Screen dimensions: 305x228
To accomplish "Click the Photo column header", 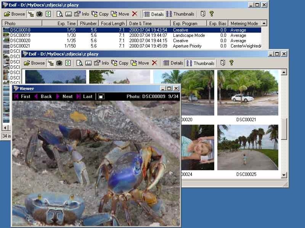I will [x=21, y=23].
